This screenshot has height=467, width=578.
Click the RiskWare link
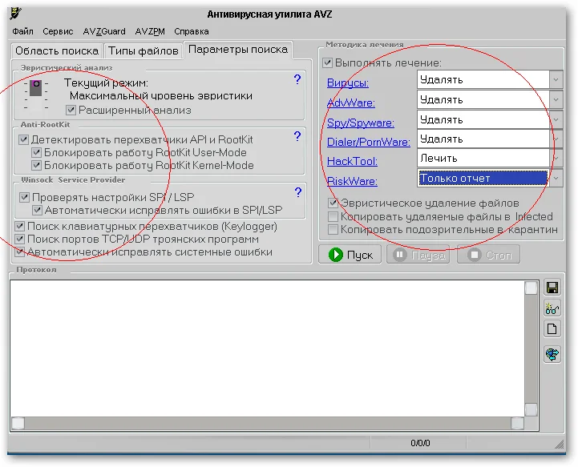coord(352,181)
